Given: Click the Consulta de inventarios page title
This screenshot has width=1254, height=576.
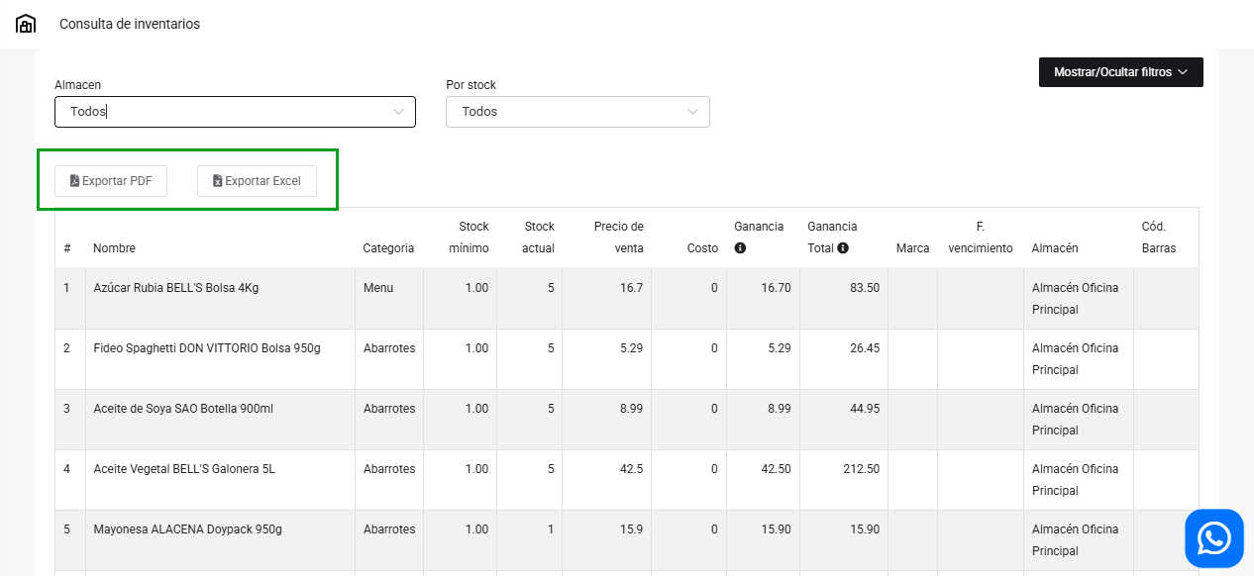Looking at the screenshot, I should click(x=130, y=24).
